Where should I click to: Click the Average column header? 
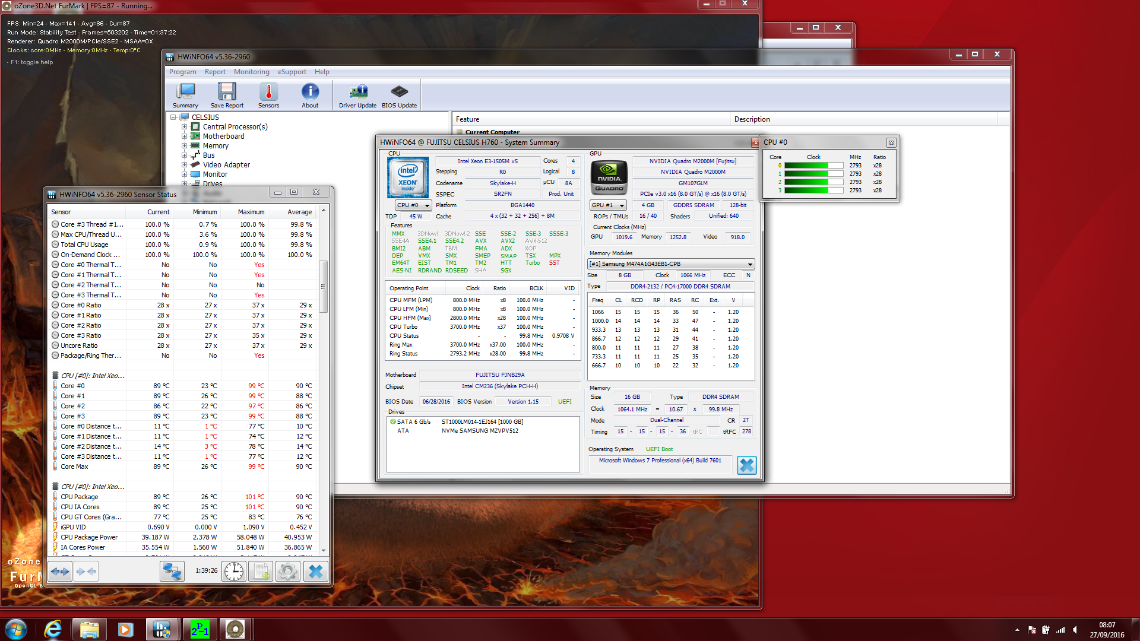292,212
